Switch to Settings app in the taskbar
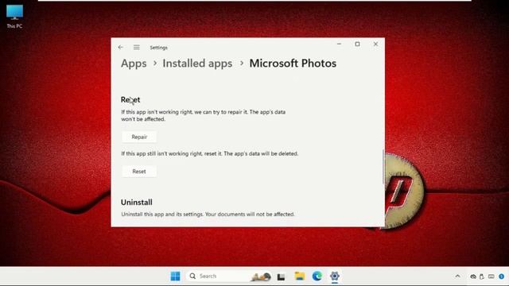This screenshot has width=509, height=286. [x=335, y=276]
